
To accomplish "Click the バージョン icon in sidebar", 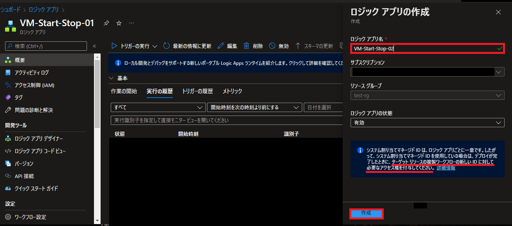I will (x=8, y=164).
